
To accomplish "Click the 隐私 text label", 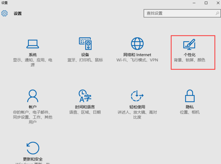I will (189, 107).
